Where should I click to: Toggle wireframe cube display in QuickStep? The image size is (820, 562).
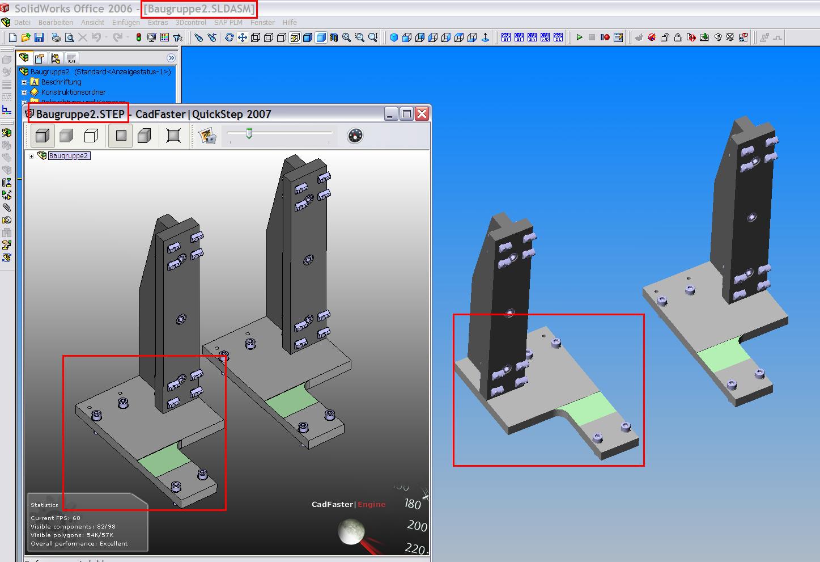pyautogui.click(x=91, y=136)
